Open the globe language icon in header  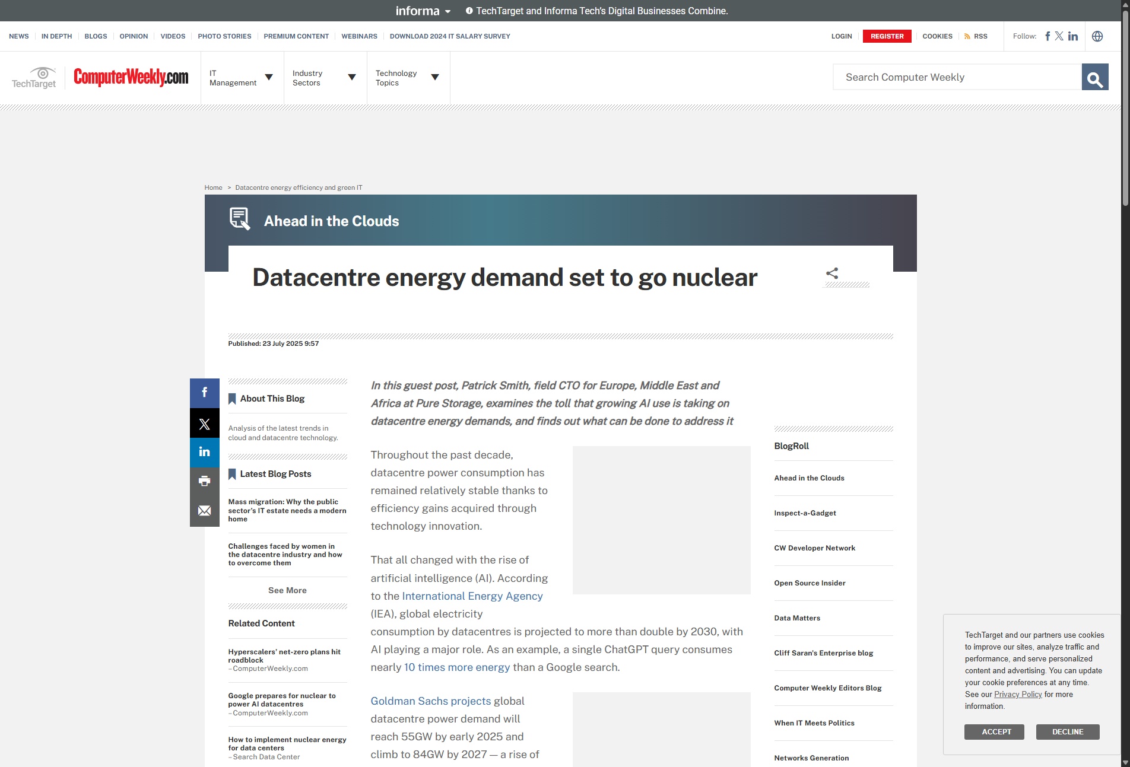tap(1097, 36)
